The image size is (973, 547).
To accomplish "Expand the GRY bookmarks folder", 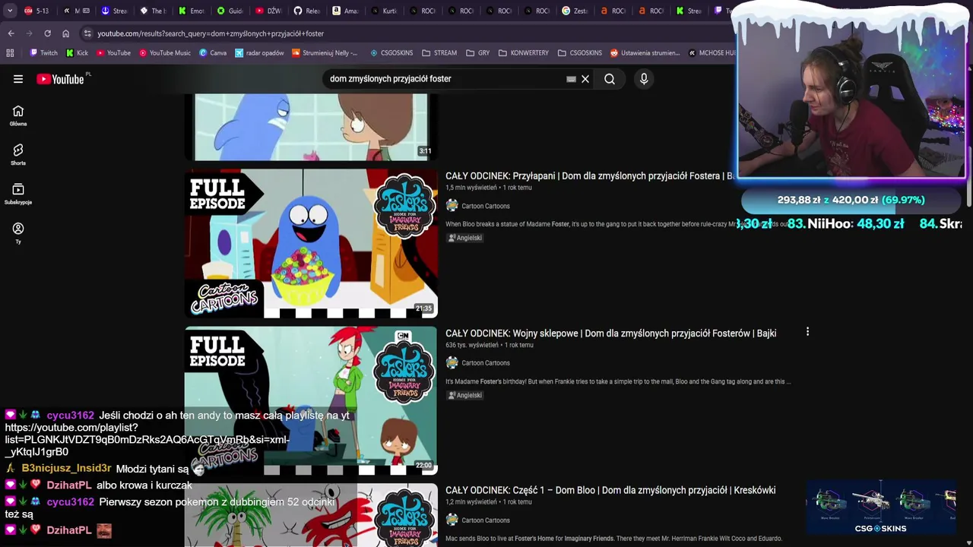I will pyautogui.click(x=477, y=53).
